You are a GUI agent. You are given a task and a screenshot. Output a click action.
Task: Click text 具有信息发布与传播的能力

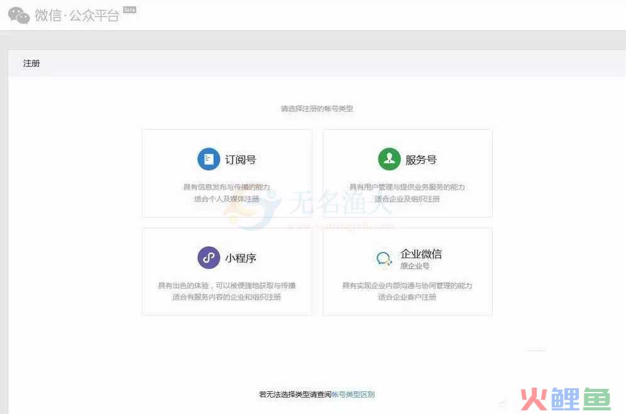(226, 187)
